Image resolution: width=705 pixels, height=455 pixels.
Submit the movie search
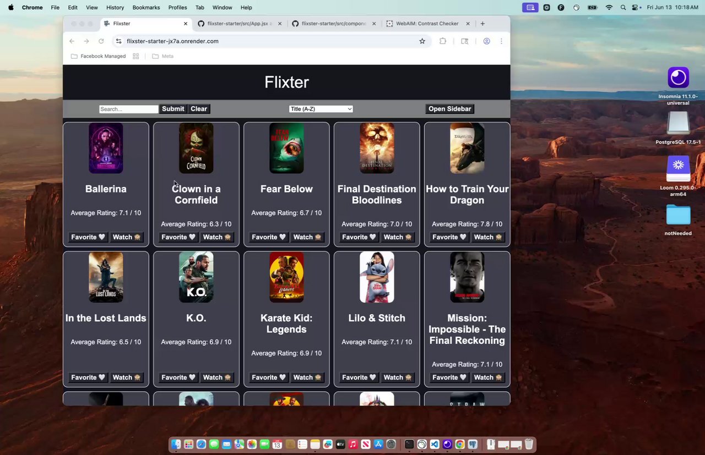pyautogui.click(x=173, y=109)
